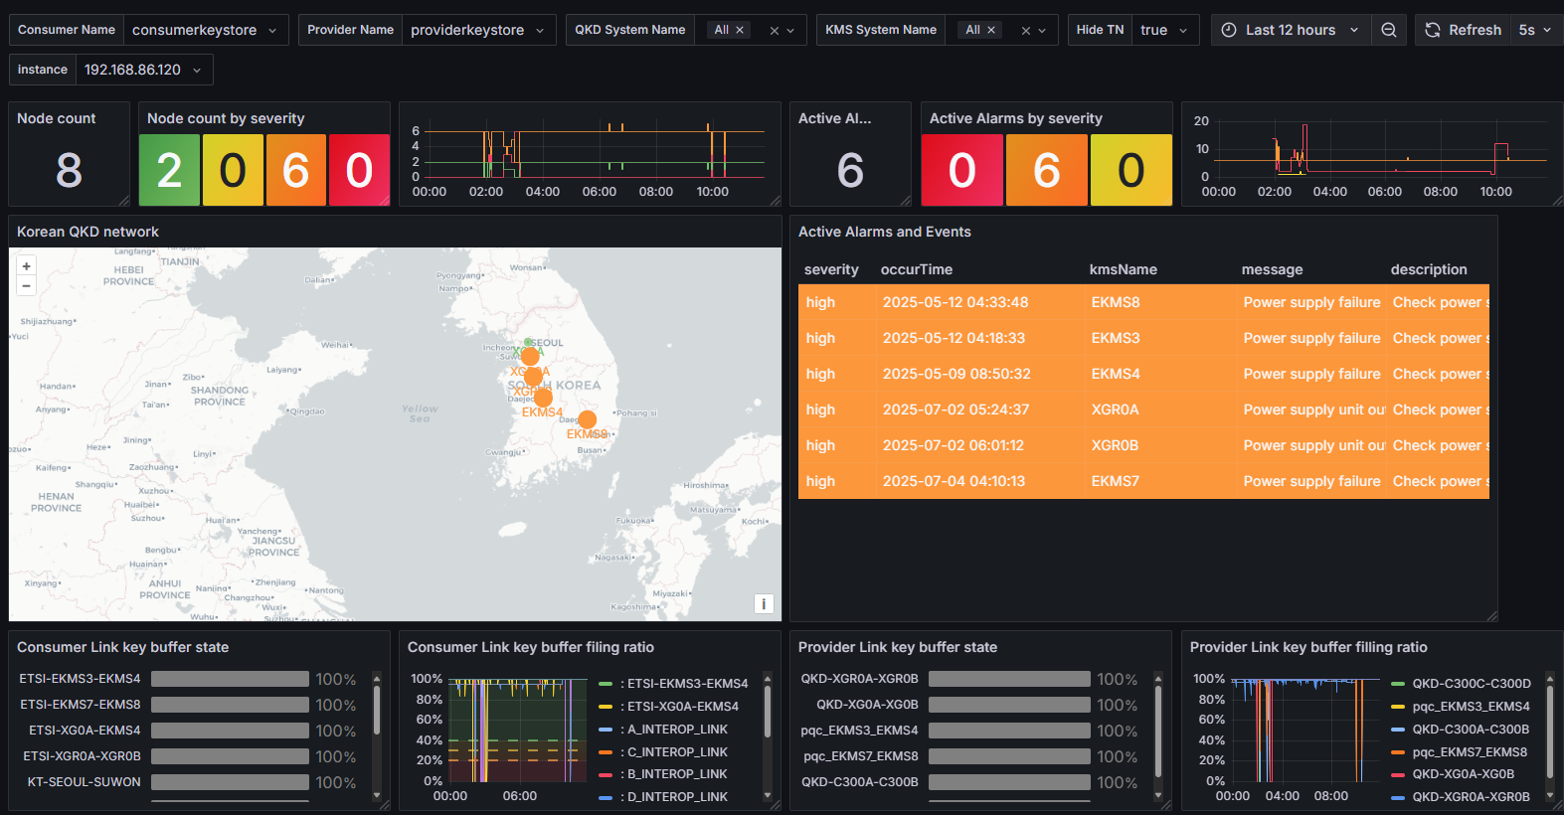Remove the All chip in KMS System Name

tap(991, 30)
